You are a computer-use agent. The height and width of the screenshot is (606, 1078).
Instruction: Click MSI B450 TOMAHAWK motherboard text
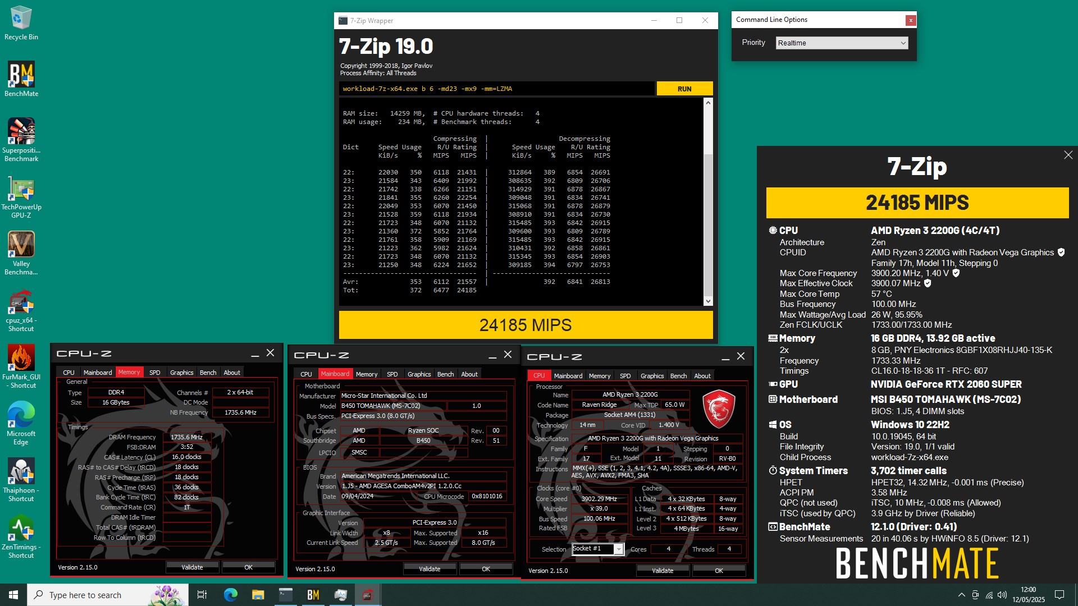[x=945, y=400]
